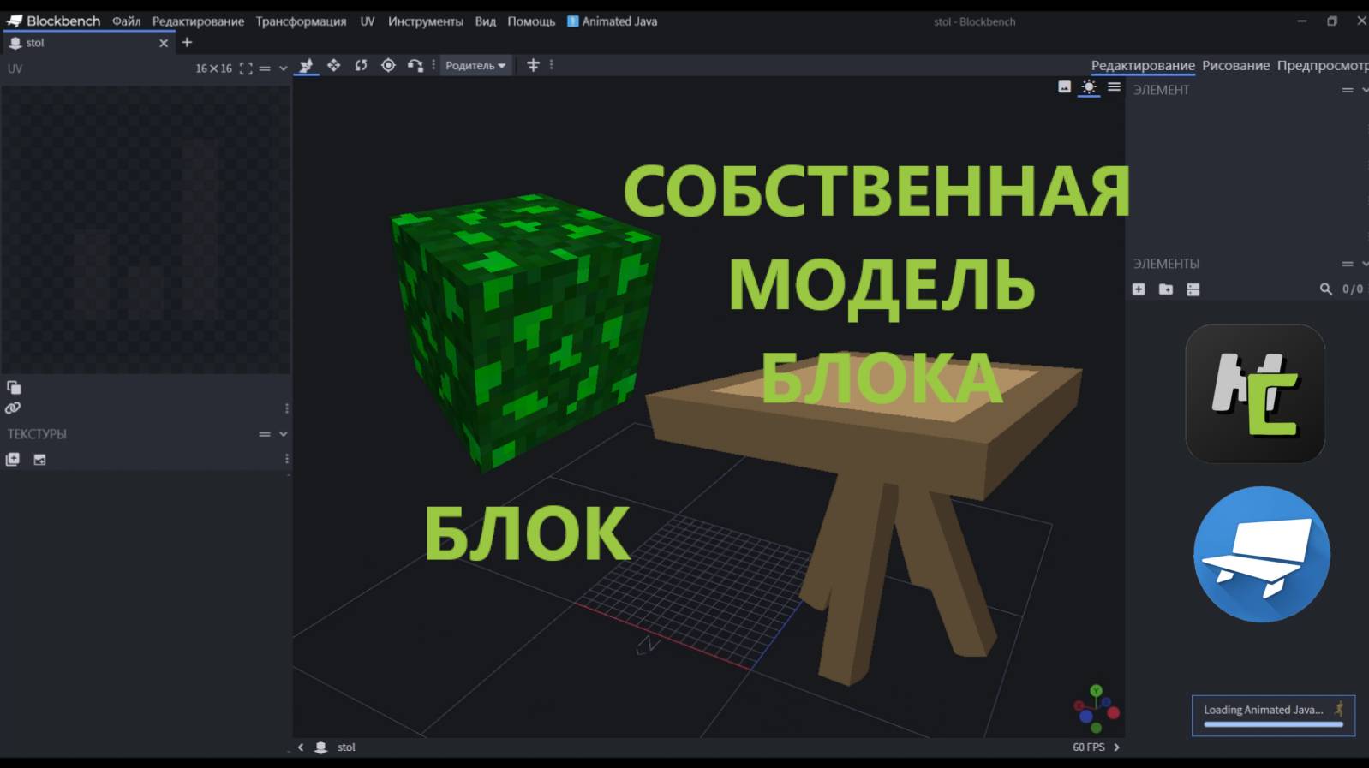Switch to Редактирование mode tab
This screenshot has height=768, width=1369.
click(x=1143, y=65)
